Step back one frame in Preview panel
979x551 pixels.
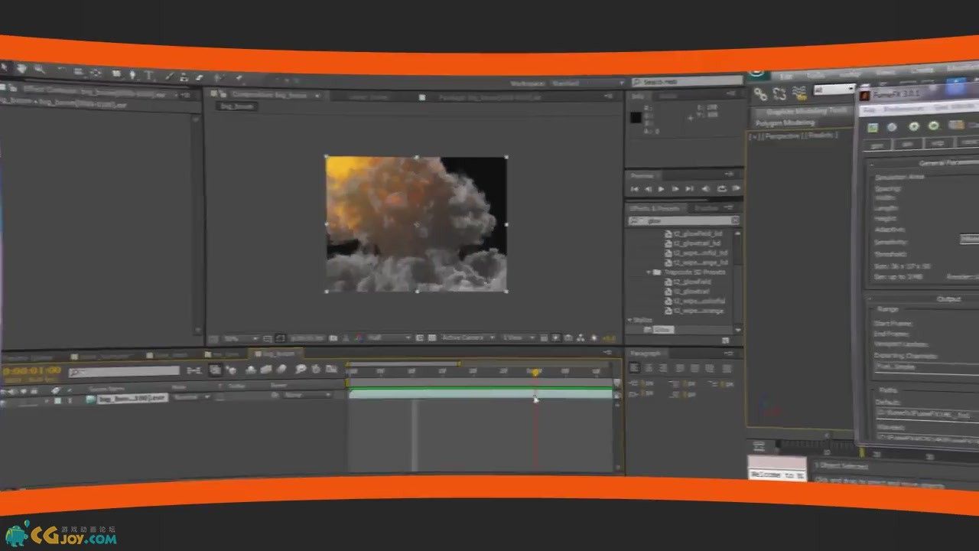[648, 189]
